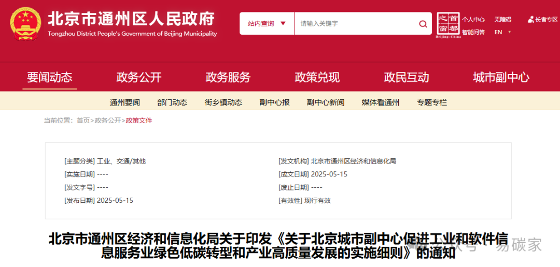Click the 请输入关键字 search input field
Viewport: 560px width, 267px height.
(x=355, y=23)
